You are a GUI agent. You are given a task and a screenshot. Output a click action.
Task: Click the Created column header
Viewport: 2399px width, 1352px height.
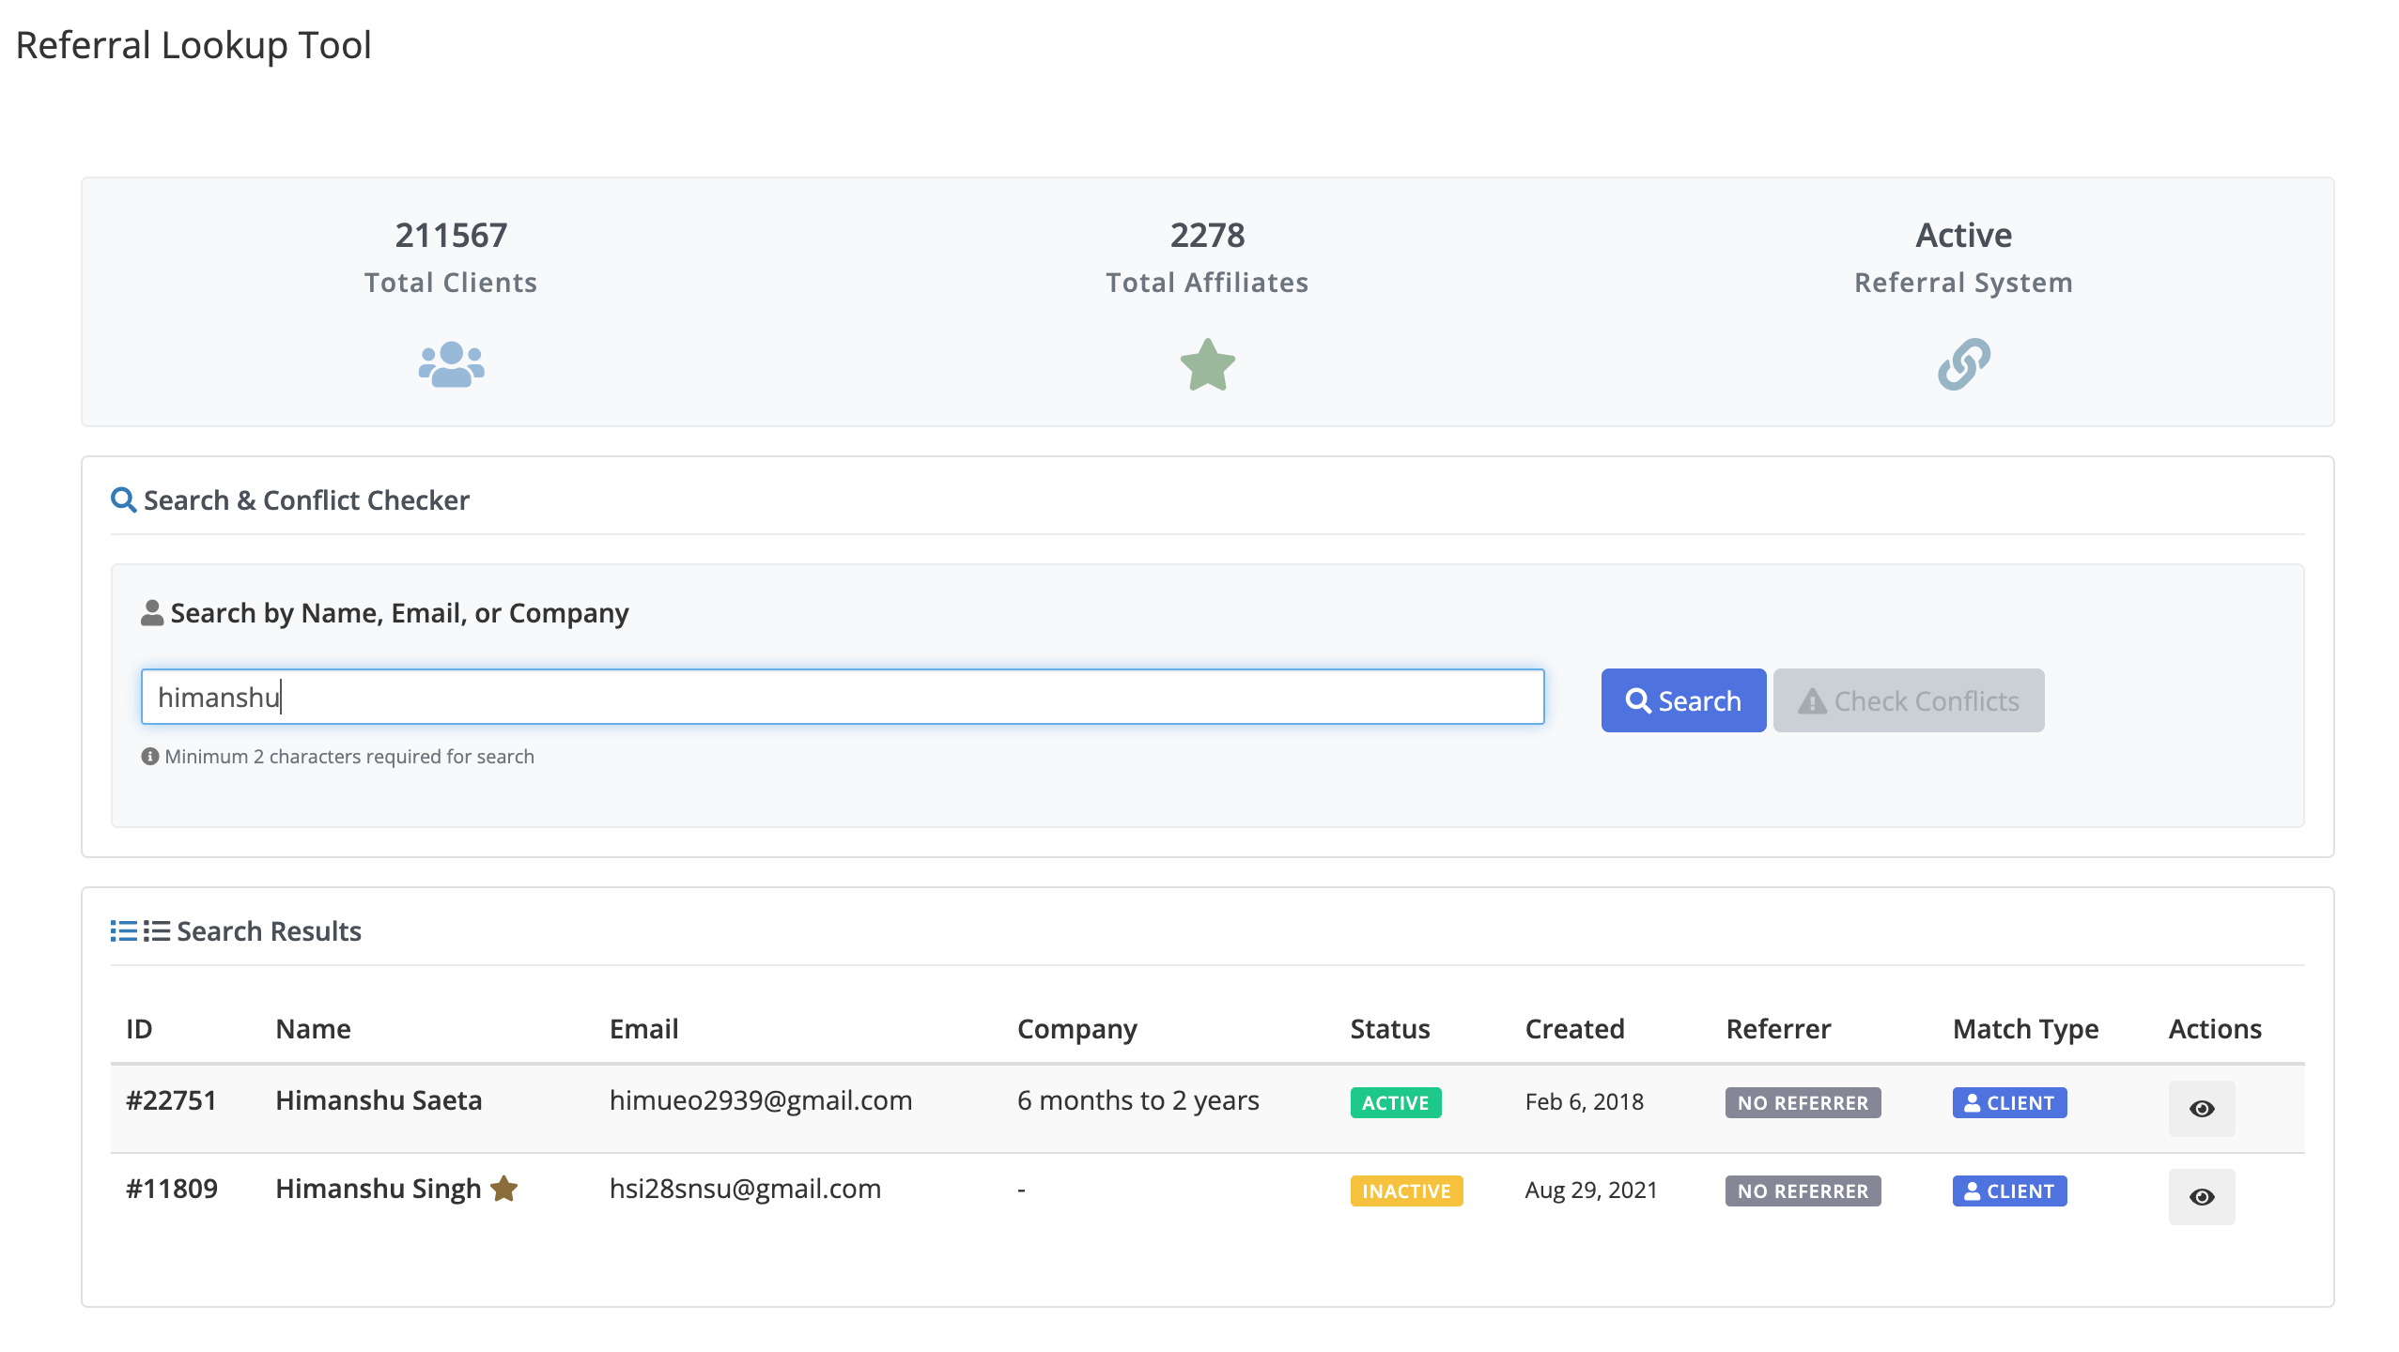[x=1574, y=1029]
